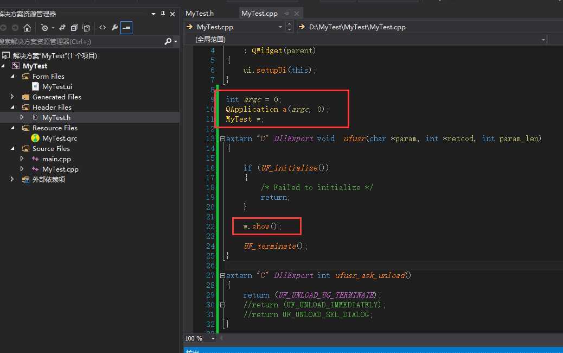This screenshot has width=563, height=353.
Task: Expand the 外部依赖项 node arrow
Action: click(12, 179)
